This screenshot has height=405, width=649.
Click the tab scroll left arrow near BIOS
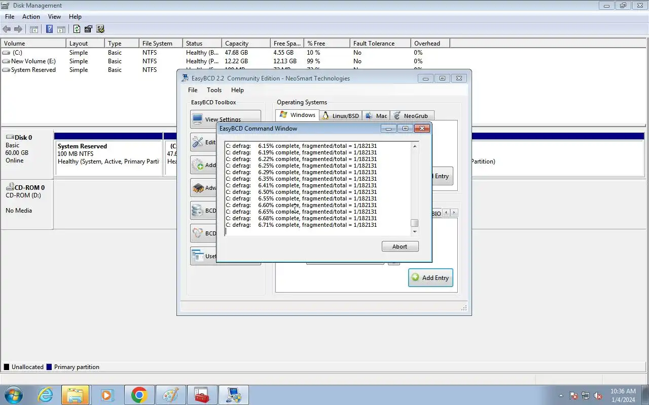(446, 213)
